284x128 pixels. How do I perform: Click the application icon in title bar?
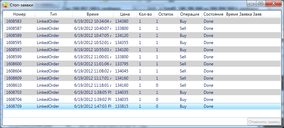(6, 5)
